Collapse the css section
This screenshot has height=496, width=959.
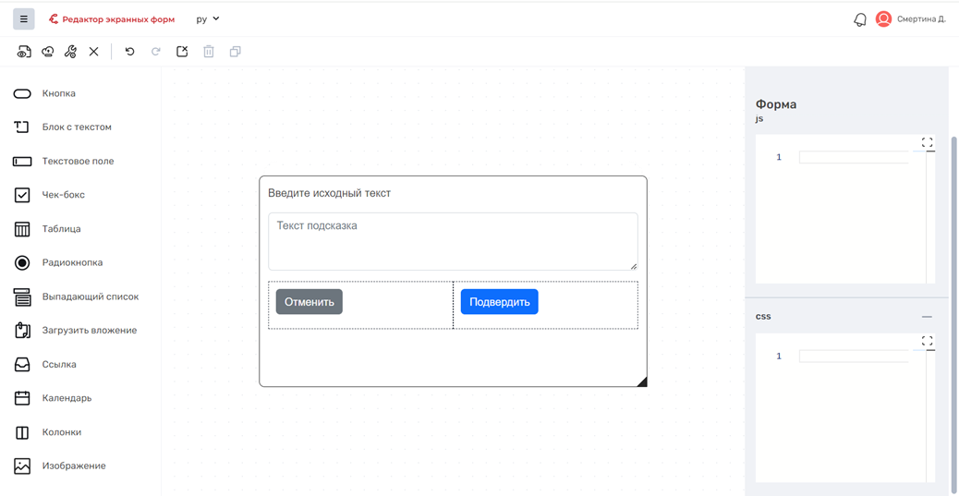(928, 317)
